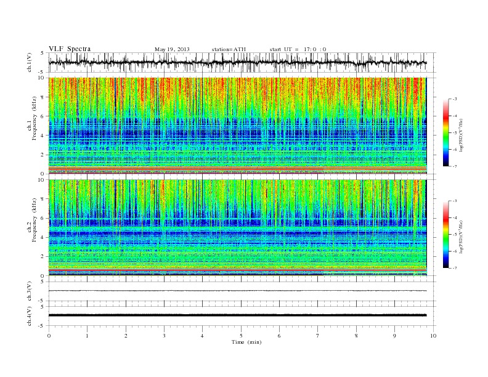Click the "-7" tick on ch.2 colorbar
The image size is (488, 377).
(455, 268)
